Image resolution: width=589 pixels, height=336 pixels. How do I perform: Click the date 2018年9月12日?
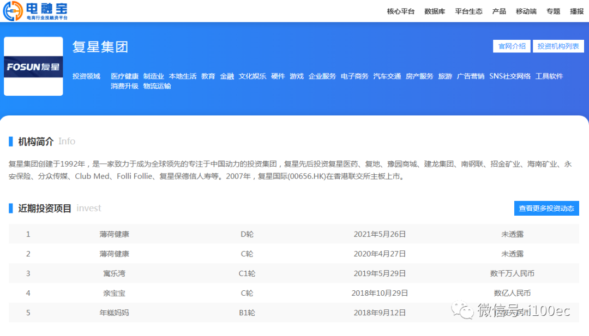pos(380,313)
